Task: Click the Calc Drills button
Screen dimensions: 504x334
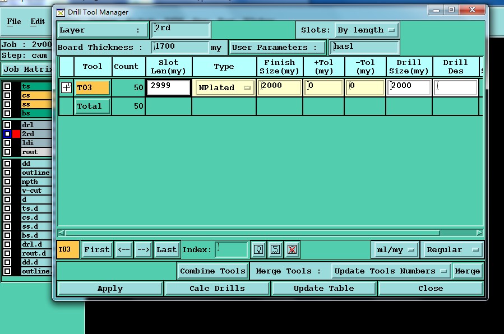Action: click(217, 289)
